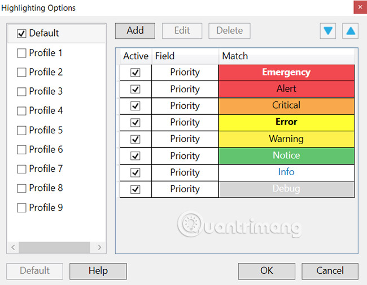Cancel the highlighting changes
The height and width of the screenshot is (285, 367).
tap(330, 271)
